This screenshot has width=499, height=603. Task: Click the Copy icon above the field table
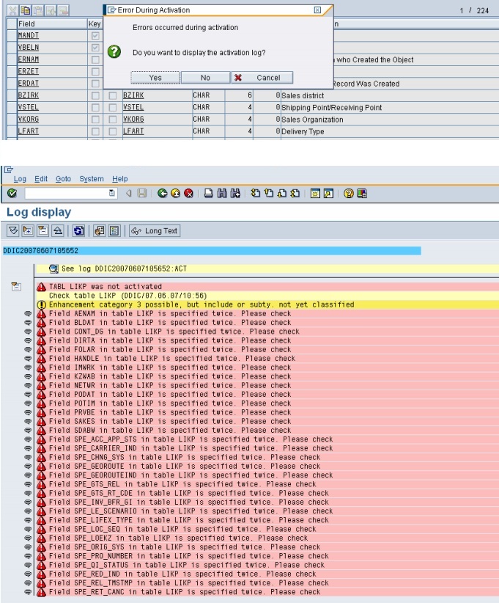click(26, 10)
